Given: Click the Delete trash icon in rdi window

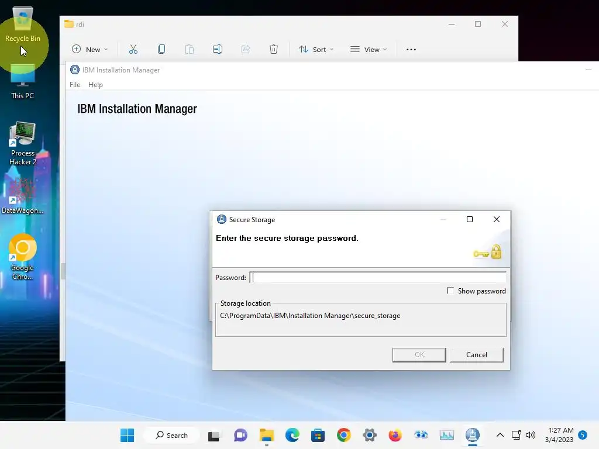Looking at the screenshot, I should click(274, 49).
